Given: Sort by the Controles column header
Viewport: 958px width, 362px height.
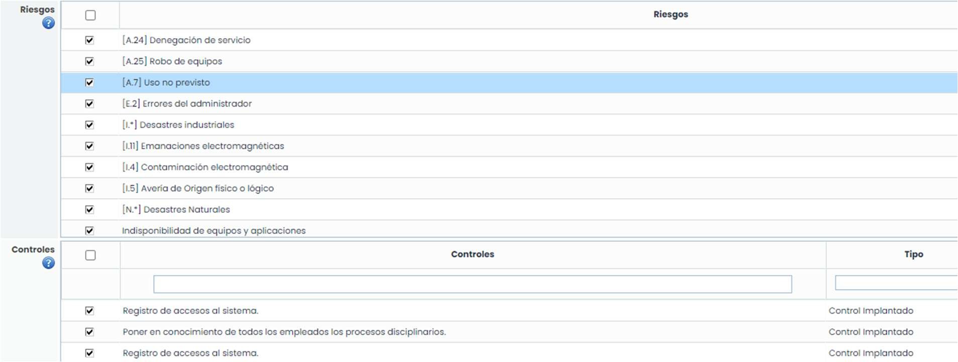Looking at the screenshot, I should tap(472, 254).
